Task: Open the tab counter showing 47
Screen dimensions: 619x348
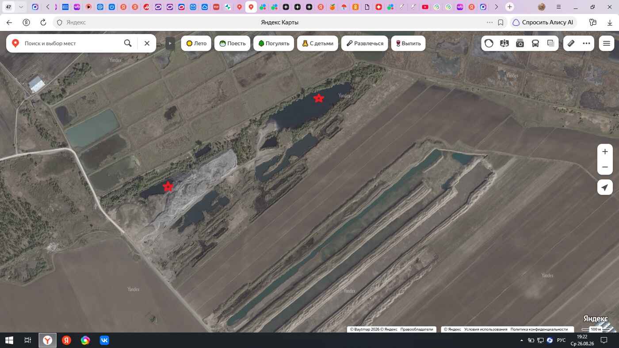Action: (8, 7)
